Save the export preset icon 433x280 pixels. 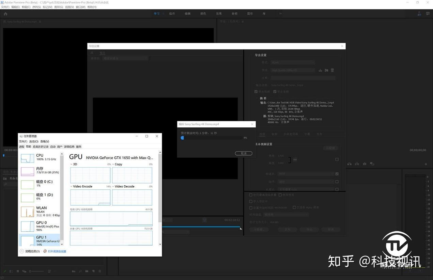pos(321,70)
